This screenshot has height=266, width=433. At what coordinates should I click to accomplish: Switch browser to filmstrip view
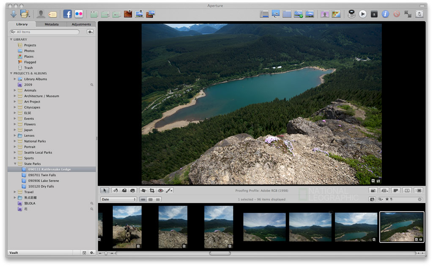pos(143,199)
